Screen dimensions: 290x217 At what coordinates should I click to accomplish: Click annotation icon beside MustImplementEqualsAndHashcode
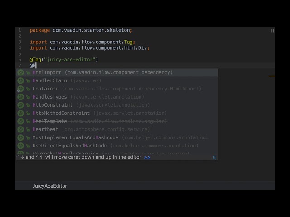20,137
